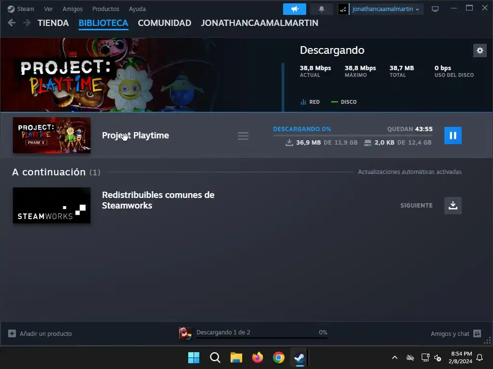Open the Amigos menu
This screenshot has height=369, width=493.
(x=72, y=9)
